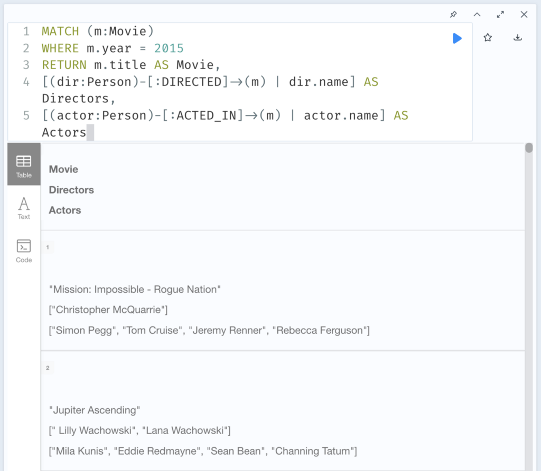Click the Actors column header
The width and height of the screenshot is (541, 471).
(x=65, y=210)
